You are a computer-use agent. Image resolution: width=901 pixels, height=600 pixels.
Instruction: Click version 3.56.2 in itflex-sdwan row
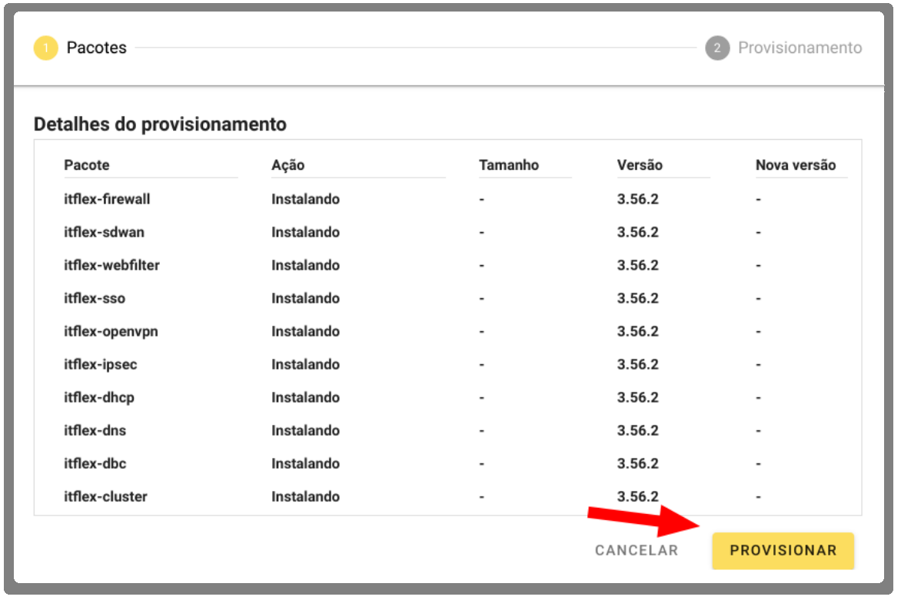click(638, 233)
